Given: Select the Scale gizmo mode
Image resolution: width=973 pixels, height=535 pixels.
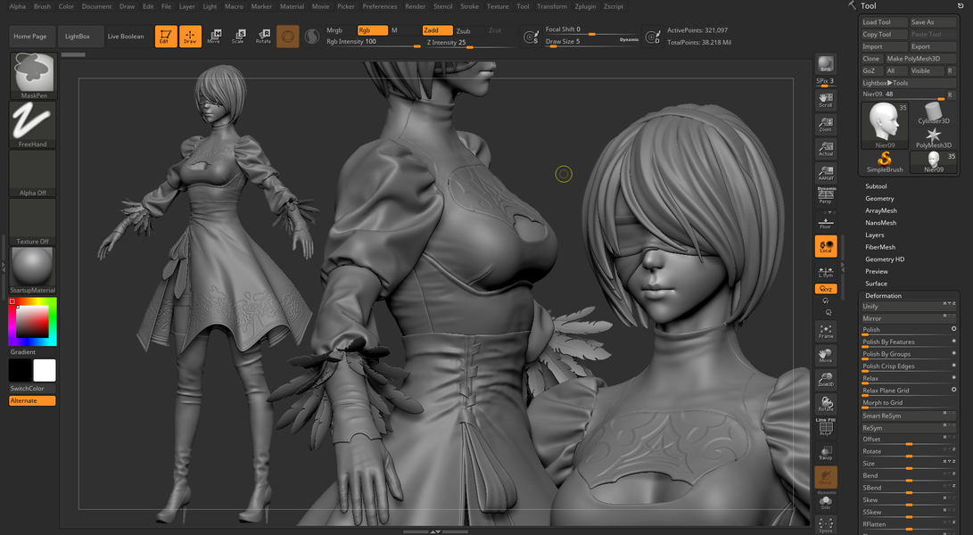Looking at the screenshot, I should click(x=238, y=37).
